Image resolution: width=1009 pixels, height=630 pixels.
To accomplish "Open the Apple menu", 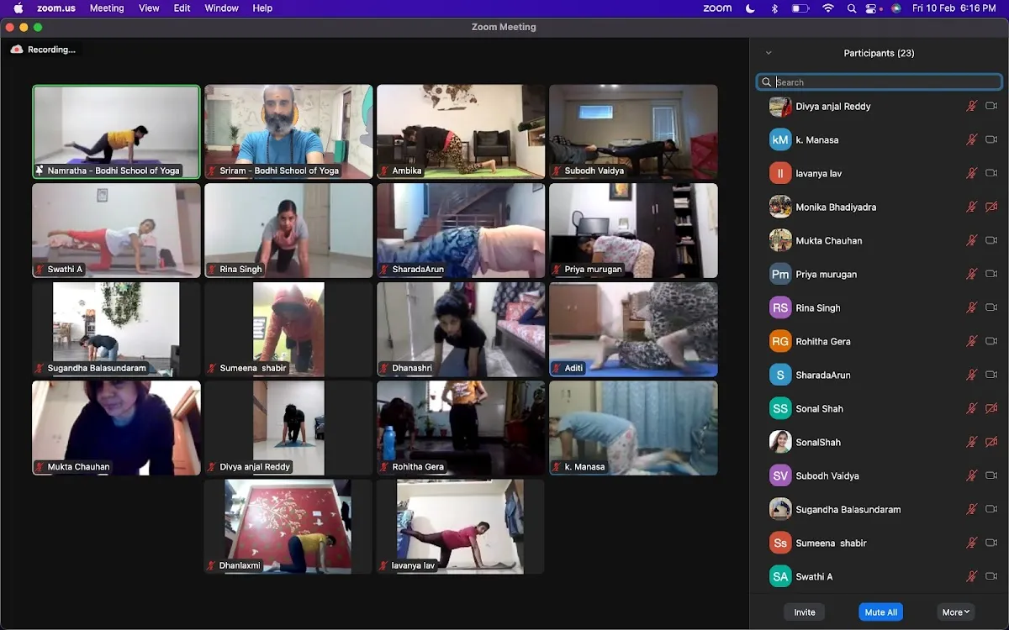I will tap(18, 8).
